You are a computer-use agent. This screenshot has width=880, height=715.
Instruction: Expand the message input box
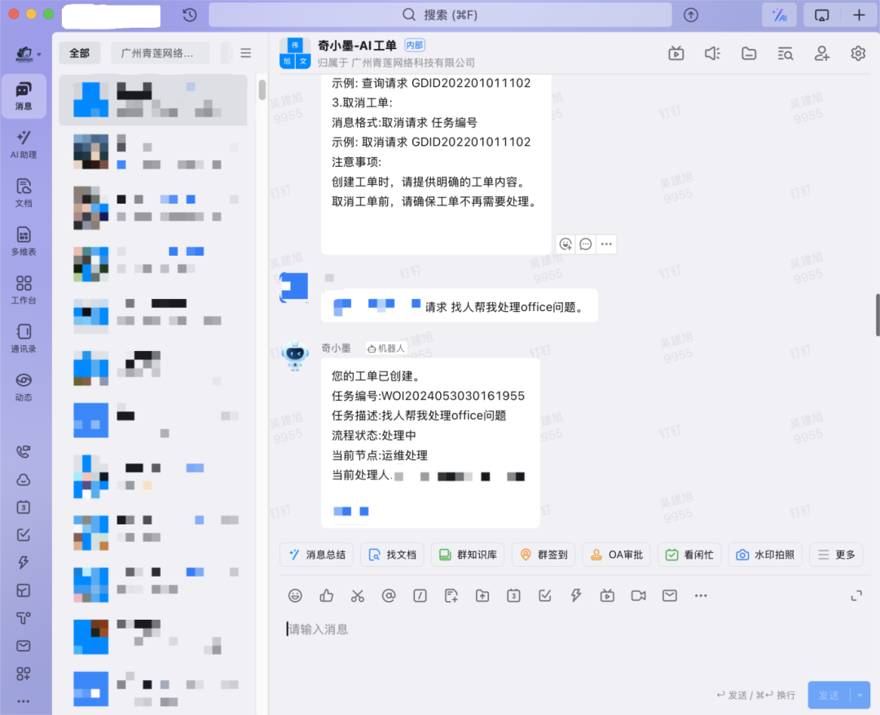[x=856, y=595]
